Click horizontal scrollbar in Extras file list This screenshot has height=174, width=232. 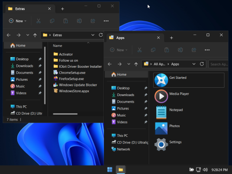(x=65, y=114)
